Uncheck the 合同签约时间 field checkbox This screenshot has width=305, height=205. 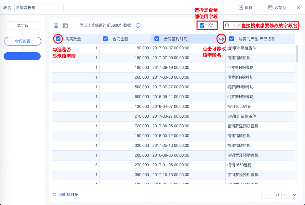157,39
